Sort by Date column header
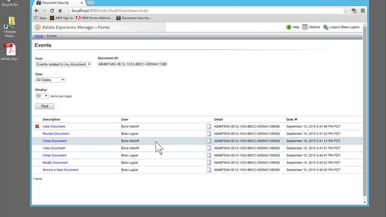 click(x=292, y=119)
